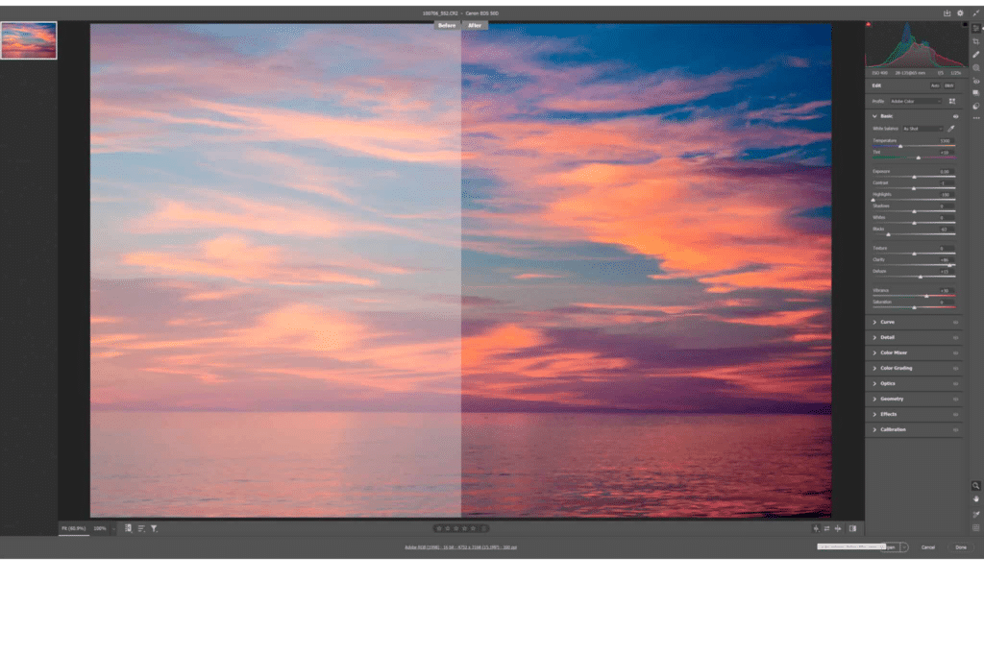Select the sunset thumbnail in the filmstrip
Screen dimensions: 984x655
[28, 39]
